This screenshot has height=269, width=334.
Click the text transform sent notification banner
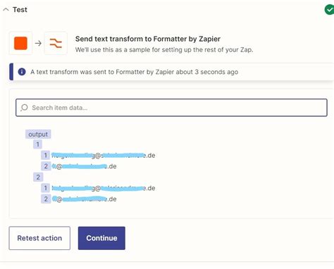point(171,72)
